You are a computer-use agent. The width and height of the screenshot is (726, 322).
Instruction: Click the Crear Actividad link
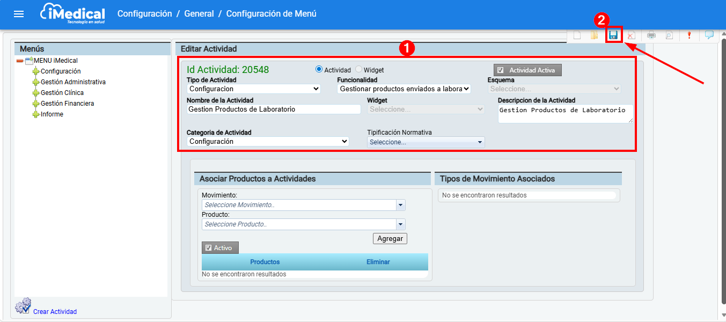point(55,312)
